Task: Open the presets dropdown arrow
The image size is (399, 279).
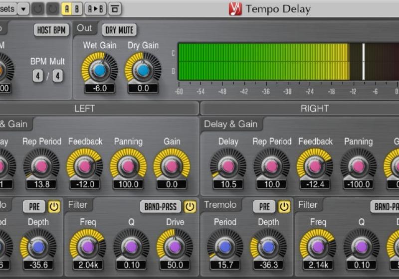Action: 23,9
